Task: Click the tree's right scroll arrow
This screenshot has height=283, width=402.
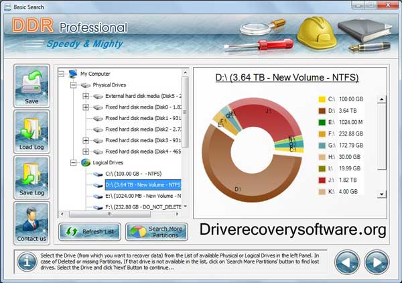Action: [177, 214]
